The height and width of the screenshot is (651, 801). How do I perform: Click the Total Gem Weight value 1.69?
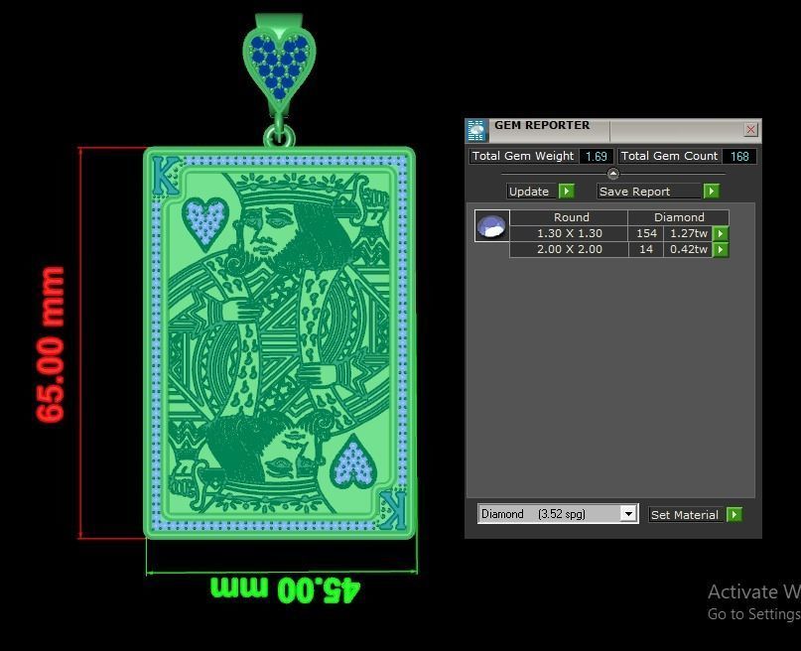pyautogui.click(x=597, y=156)
